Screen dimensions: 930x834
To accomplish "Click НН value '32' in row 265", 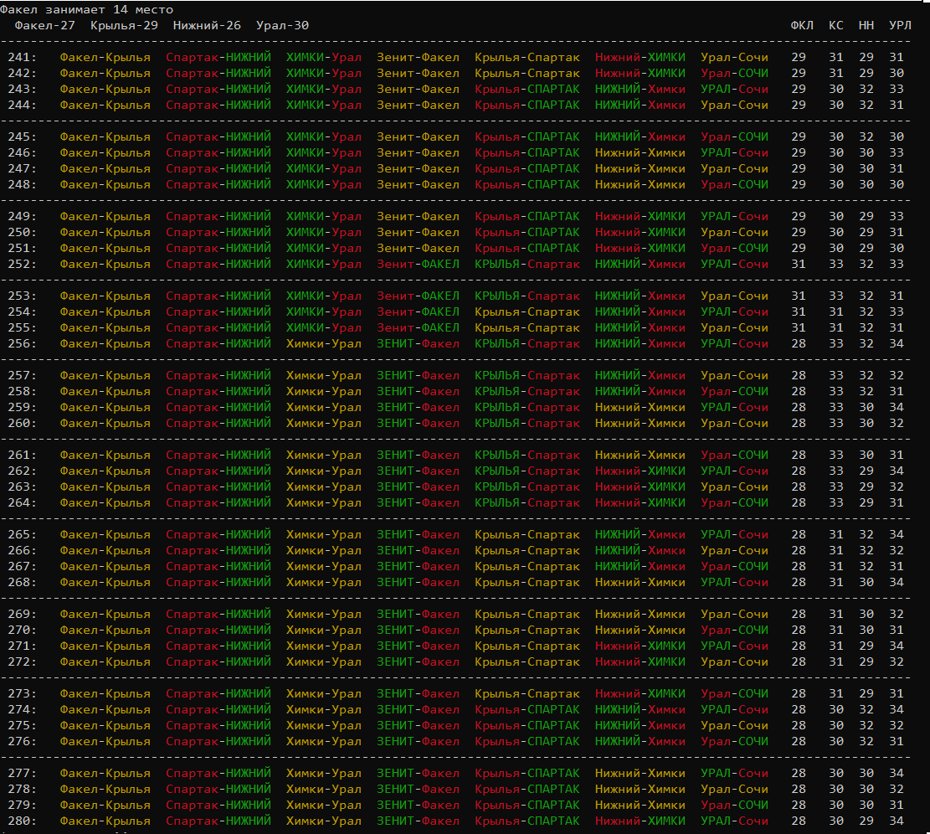I will tap(866, 534).
